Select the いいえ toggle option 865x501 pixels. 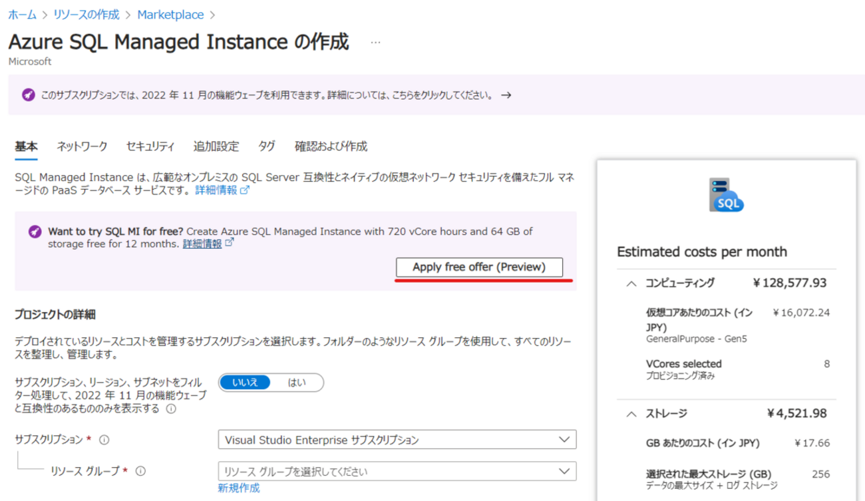point(245,383)
